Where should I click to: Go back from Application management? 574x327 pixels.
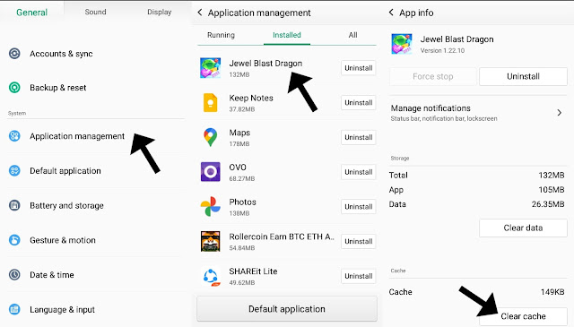[199, 13]
